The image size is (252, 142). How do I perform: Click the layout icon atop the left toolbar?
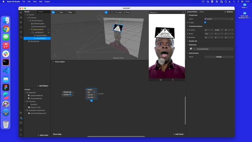click(x=21, y=12)
